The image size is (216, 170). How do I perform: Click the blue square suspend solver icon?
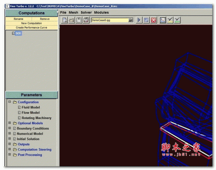tap(147, 20)
